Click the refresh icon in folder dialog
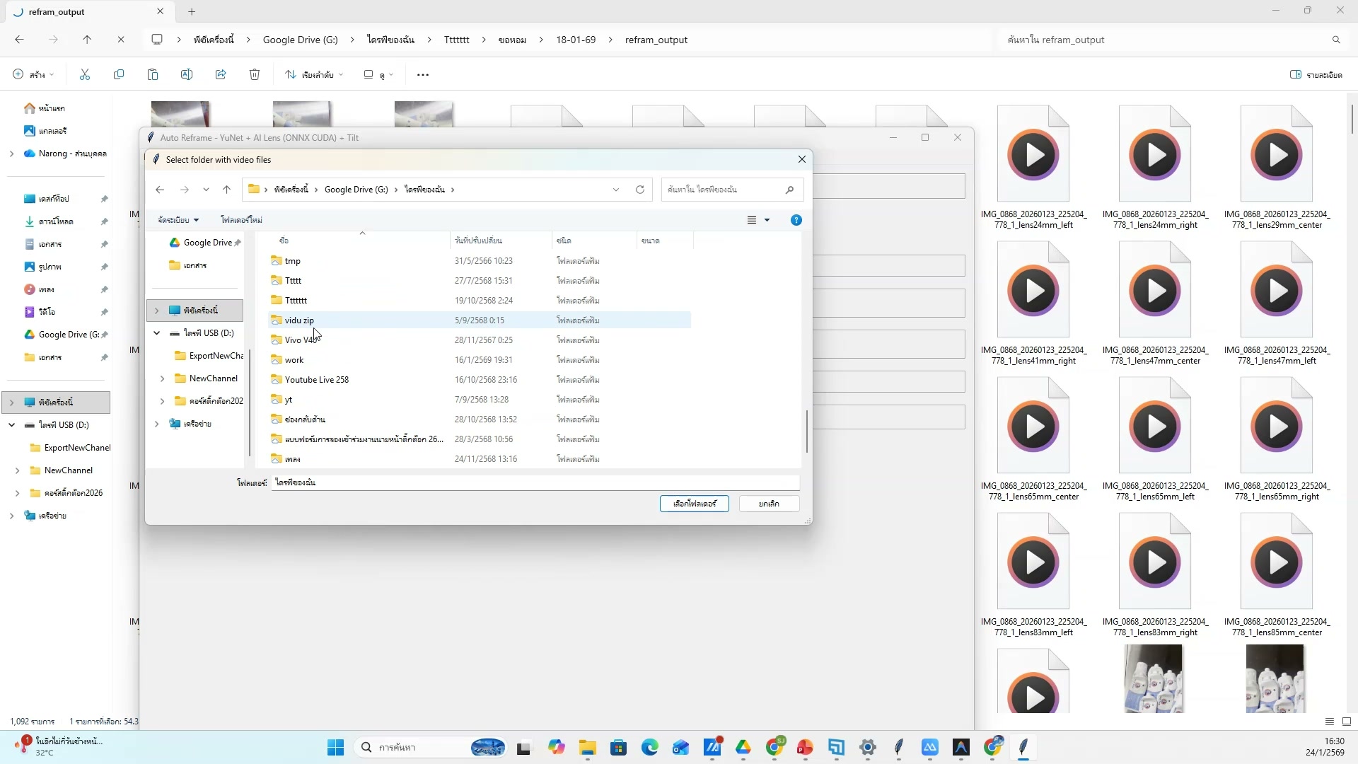The width and height of the screenshot is (1358, 764). (639, 190)
